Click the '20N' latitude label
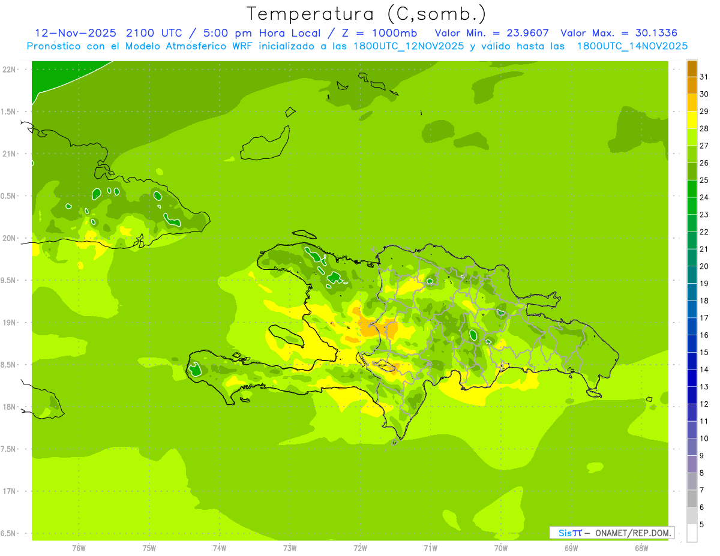Screen dimensions: 720x556 10,238
